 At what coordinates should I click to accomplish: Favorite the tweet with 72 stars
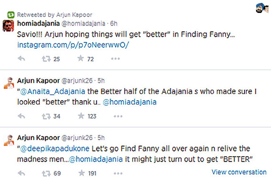80,59
